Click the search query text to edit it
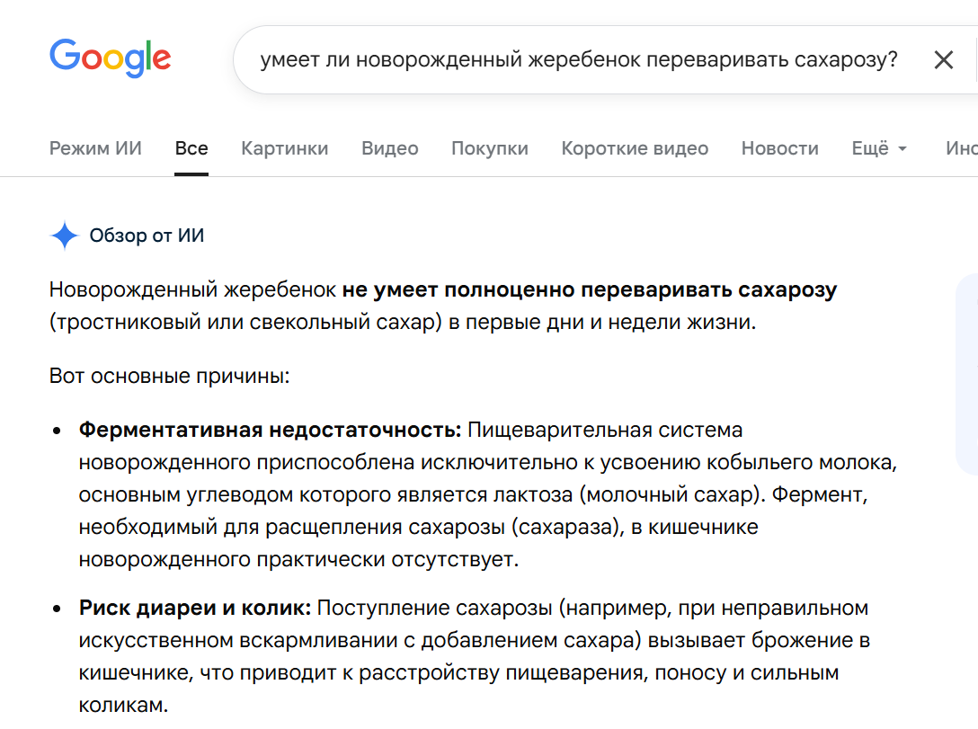 point(575,59)
